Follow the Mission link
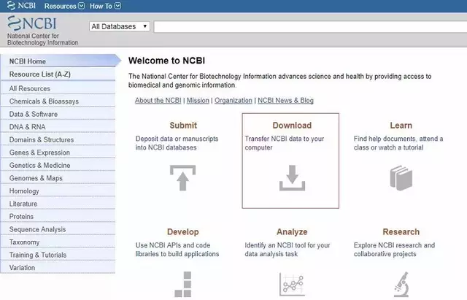The width and height of the screenshot is (467, 300). (198, 101)
